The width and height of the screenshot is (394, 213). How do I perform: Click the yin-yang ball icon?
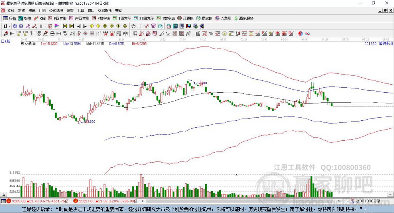coord(301,34)
